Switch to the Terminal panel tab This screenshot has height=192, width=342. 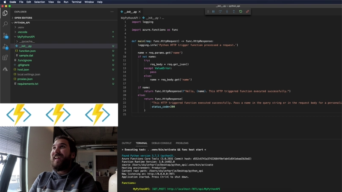(x=142, y=143)
